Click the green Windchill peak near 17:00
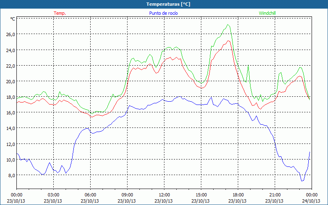Screen dimensions: 328x205 pos(228,25)
